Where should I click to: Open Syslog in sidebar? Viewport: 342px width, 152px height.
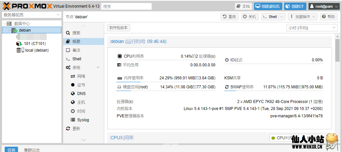pos(83,120)
